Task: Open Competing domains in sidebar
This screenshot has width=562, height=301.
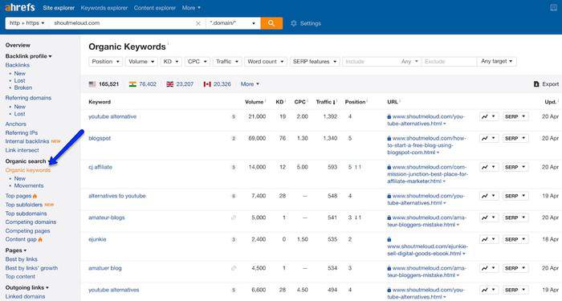Action: 31,222
